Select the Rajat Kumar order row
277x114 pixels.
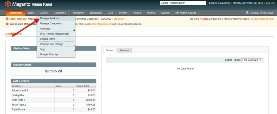tap(54, 109)
